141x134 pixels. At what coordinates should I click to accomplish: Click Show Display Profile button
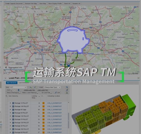click(55, 4)
